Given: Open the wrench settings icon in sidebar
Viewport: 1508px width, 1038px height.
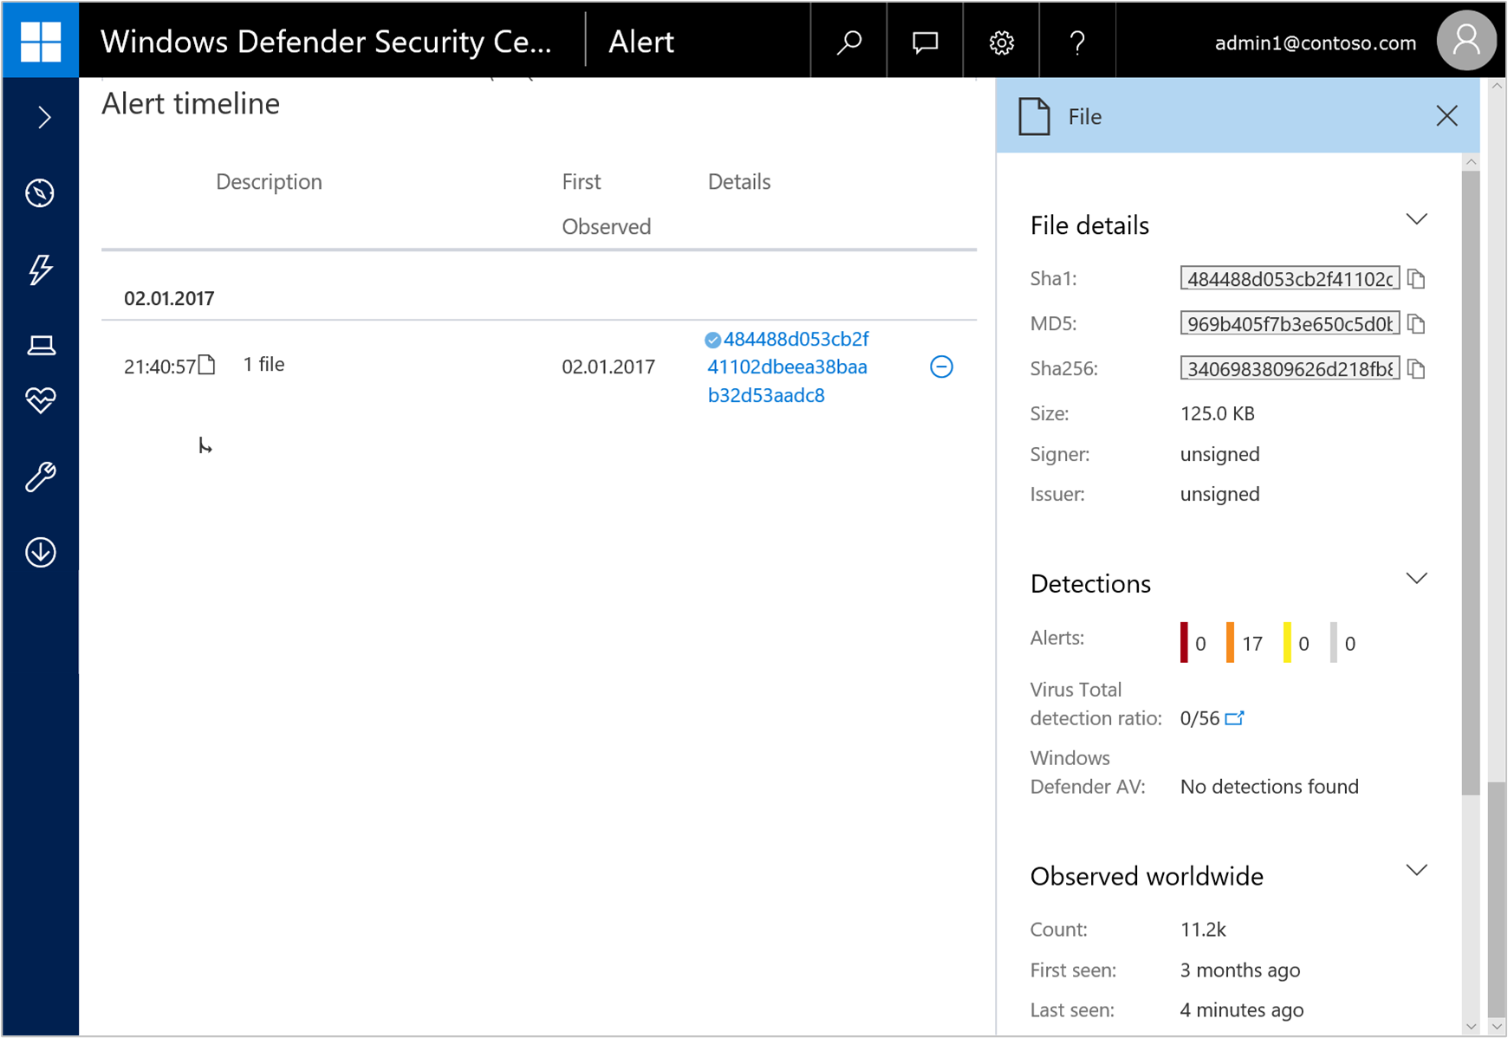Looking at the screenshot, I should tap(40, 477).
